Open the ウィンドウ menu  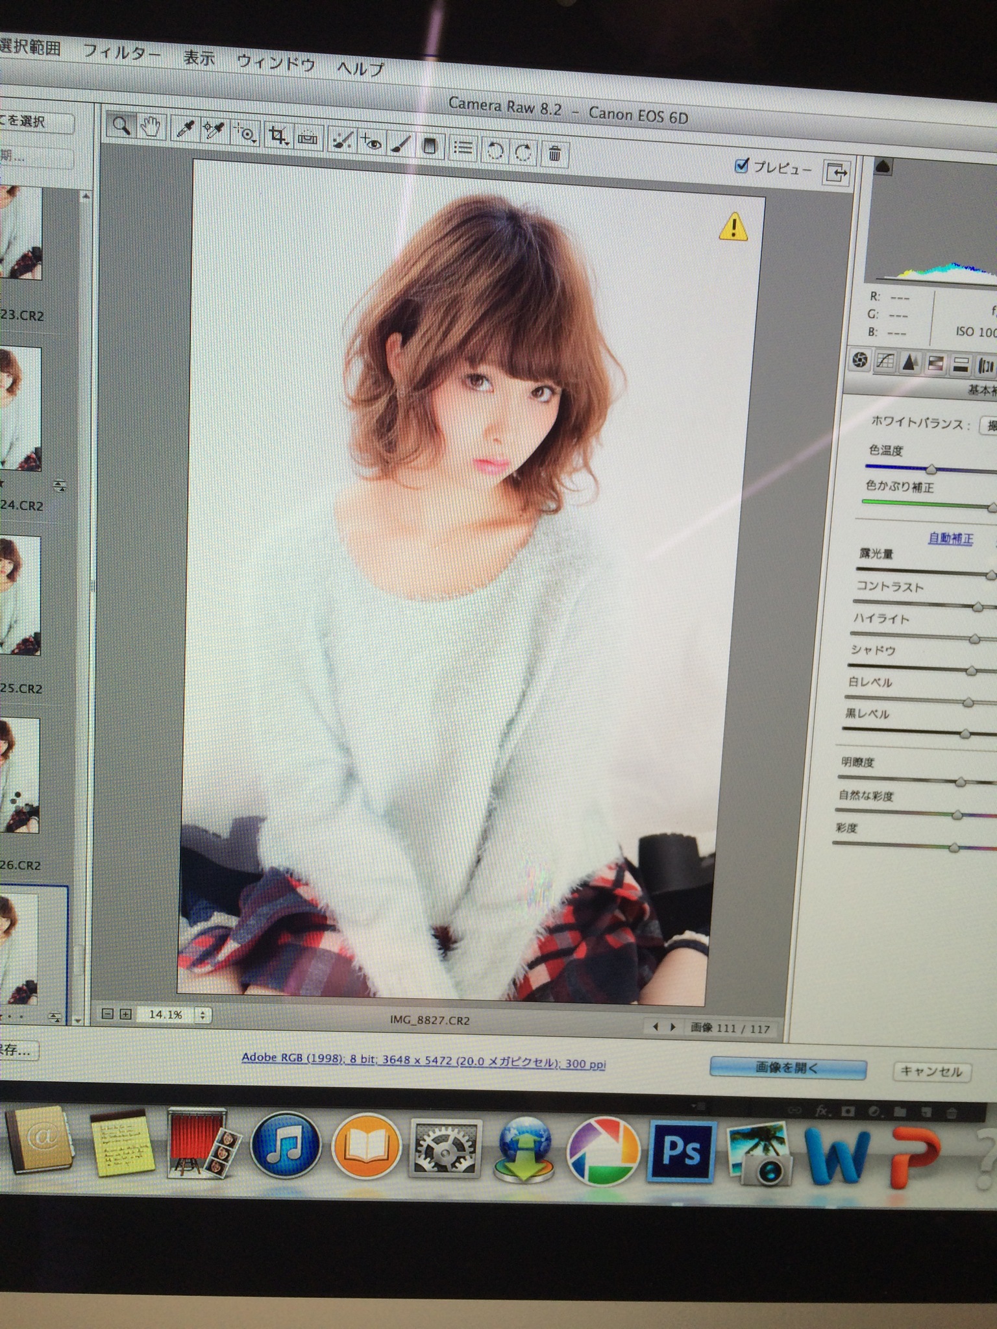click(x=276, y=64)
